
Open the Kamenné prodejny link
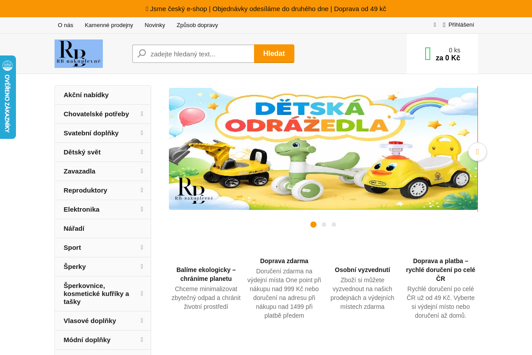(x=109, y=25)
